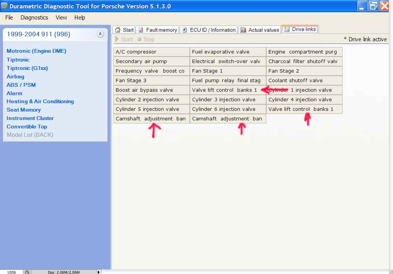
Task: Select Cylinder 3 injection valve
Action: (228, 99)
